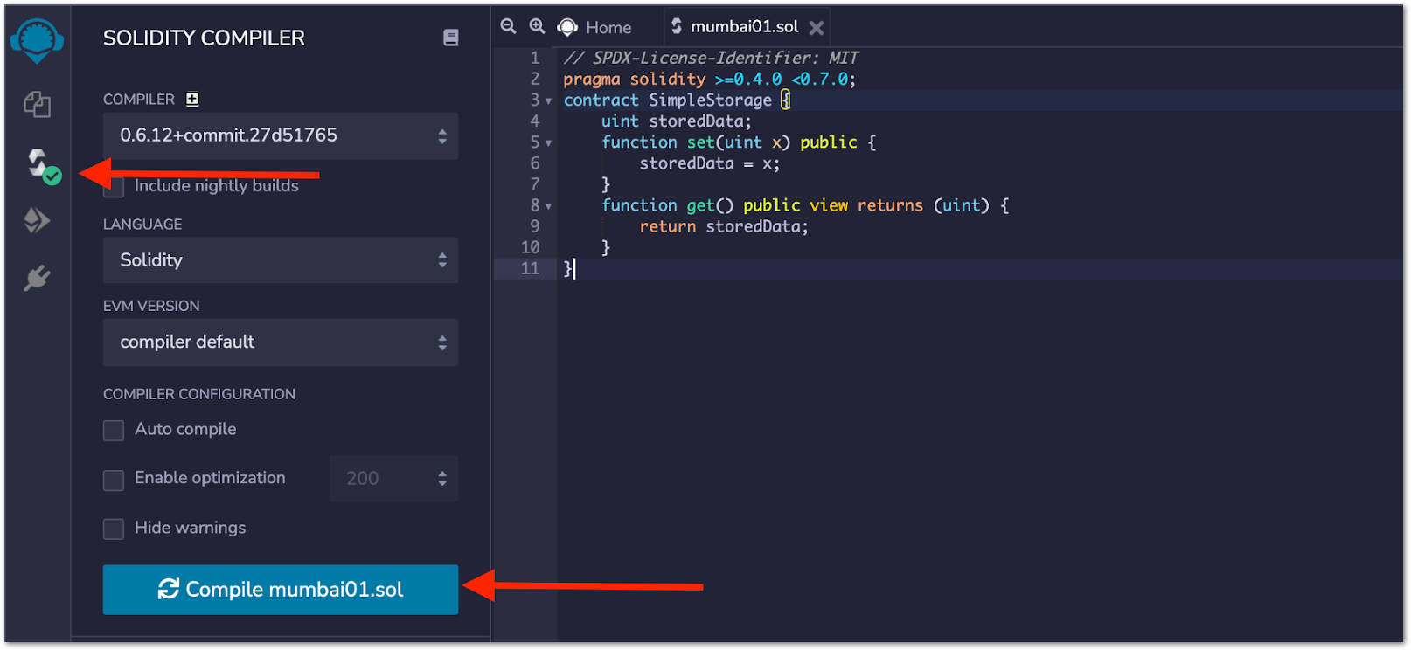Check Enable optimization option
The image size is (1411, 650).
(x=114, y=480)
